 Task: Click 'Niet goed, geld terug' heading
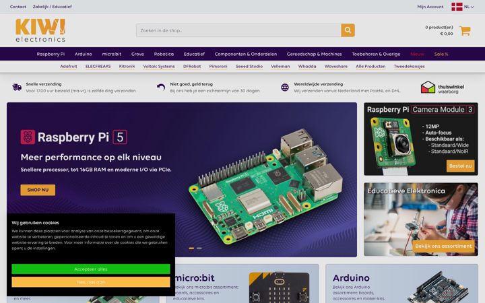(191, 84)
